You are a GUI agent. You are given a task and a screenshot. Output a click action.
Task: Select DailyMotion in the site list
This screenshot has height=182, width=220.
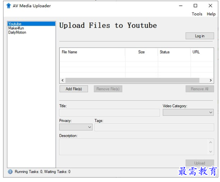(x=31, y=32)
